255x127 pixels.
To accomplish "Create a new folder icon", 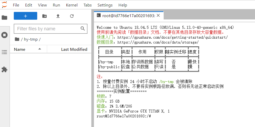I will click(44, 16).
